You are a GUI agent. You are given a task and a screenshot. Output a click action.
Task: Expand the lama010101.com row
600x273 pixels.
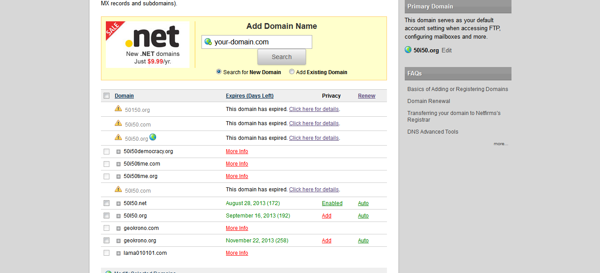[118, 253]
